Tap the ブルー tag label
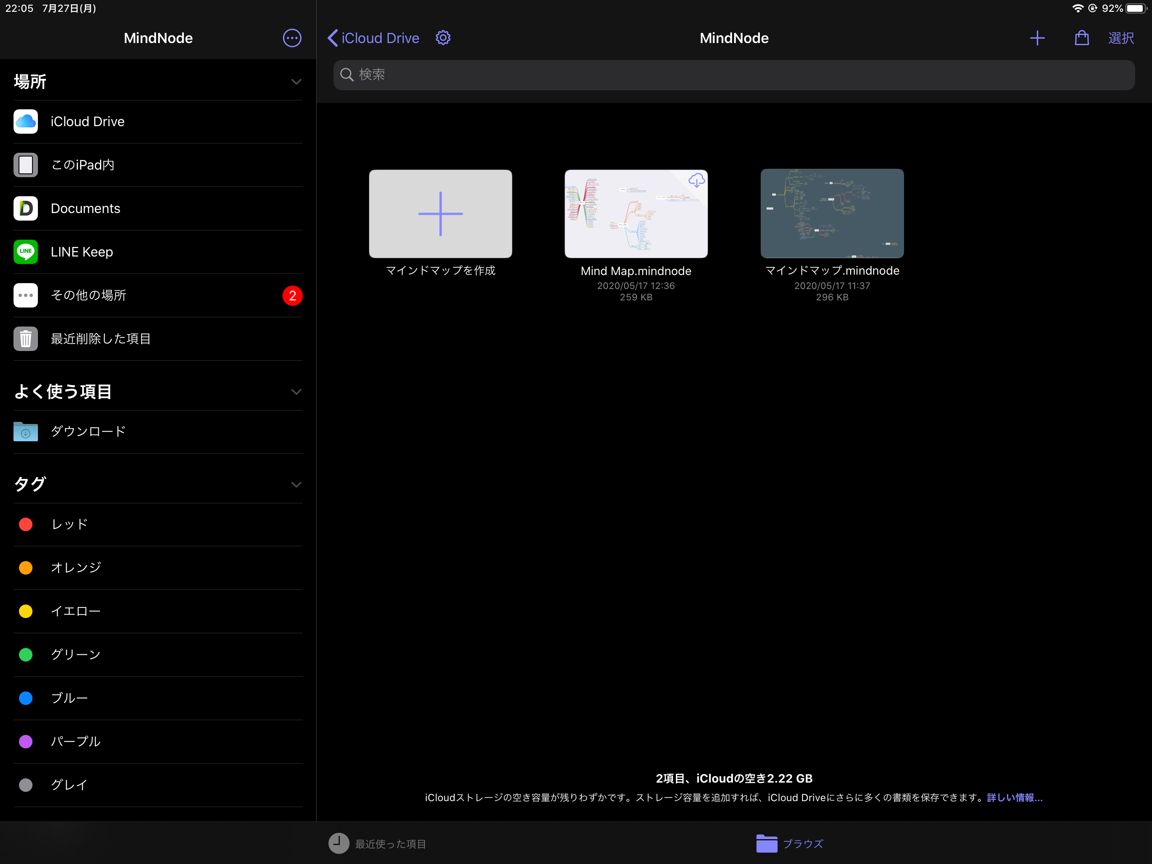The height and width of the screenshot is (864, 1152). pos(69,698)
